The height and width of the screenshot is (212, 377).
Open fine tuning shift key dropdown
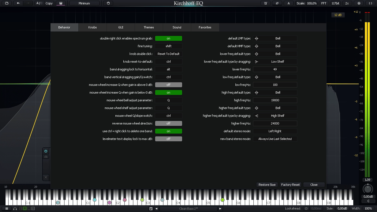click(x=169, y=46)
